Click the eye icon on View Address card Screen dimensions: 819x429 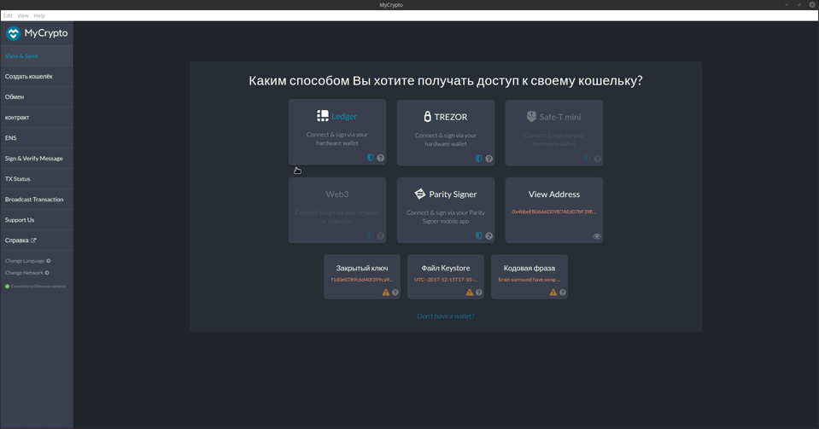[x=597, y=236]
